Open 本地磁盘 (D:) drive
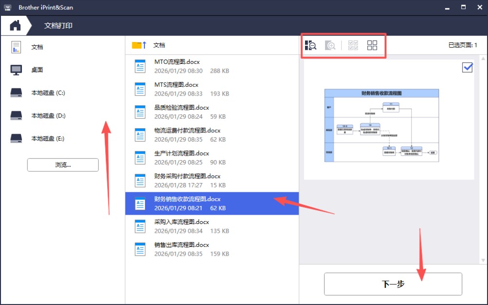 tap(48, 116)
